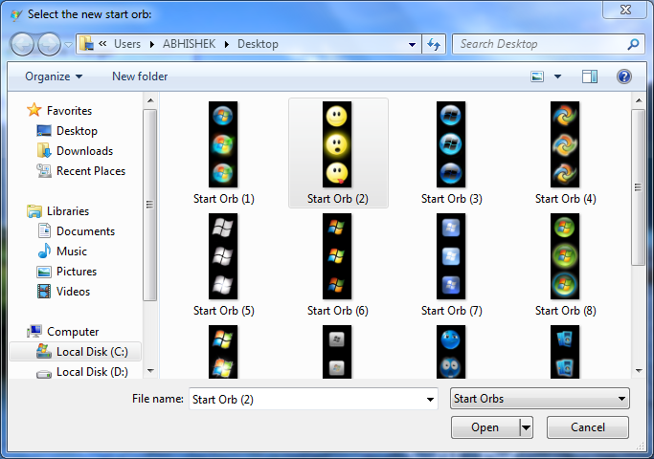654x459 pixels.
Task: Click Users in the address breadcrumb
Action: (x=127, y=44)
